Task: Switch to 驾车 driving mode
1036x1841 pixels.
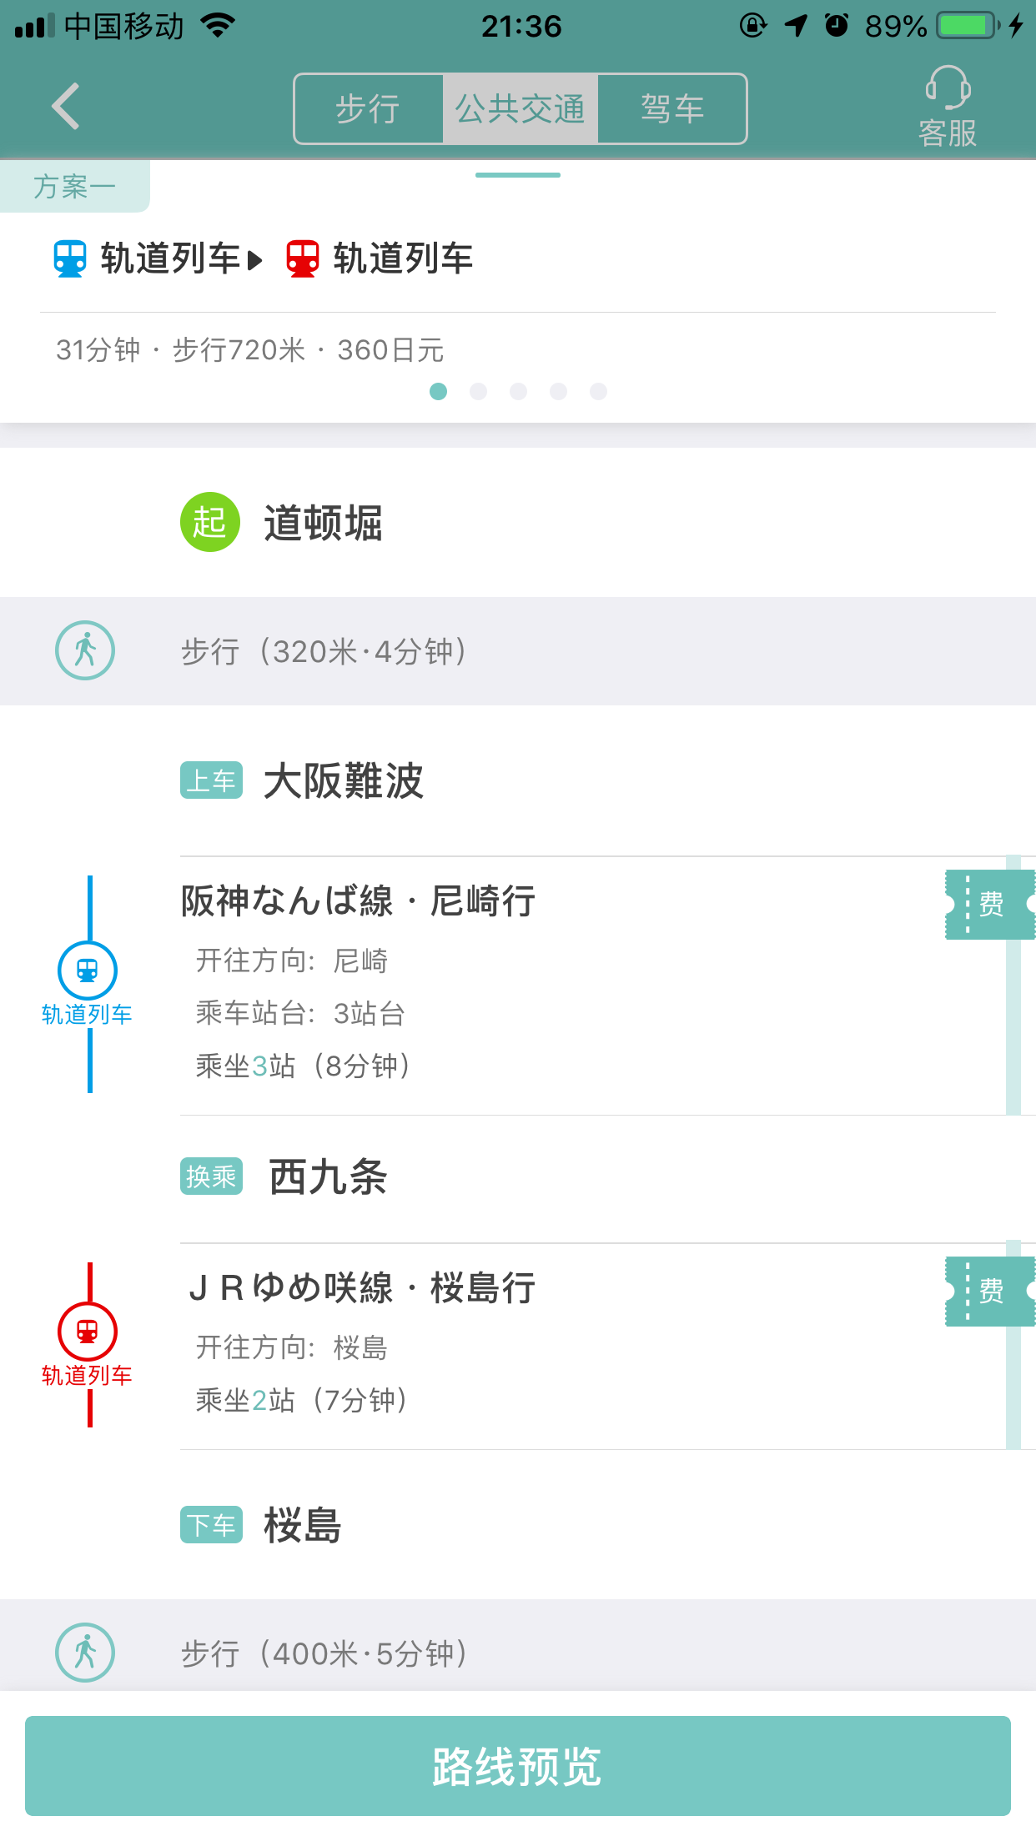Action: (x=672, y=109)
